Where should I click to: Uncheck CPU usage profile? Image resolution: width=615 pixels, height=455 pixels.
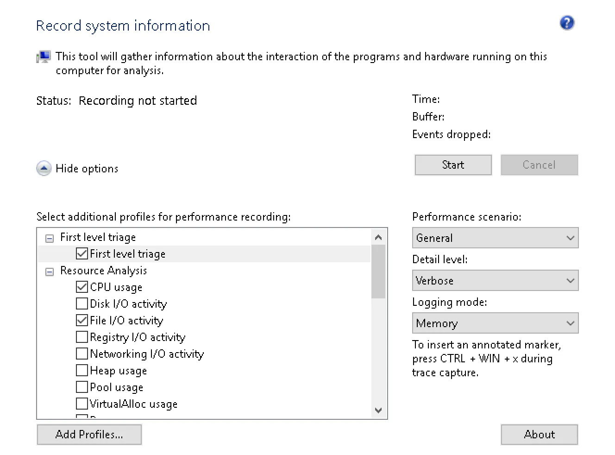[82, 287]
